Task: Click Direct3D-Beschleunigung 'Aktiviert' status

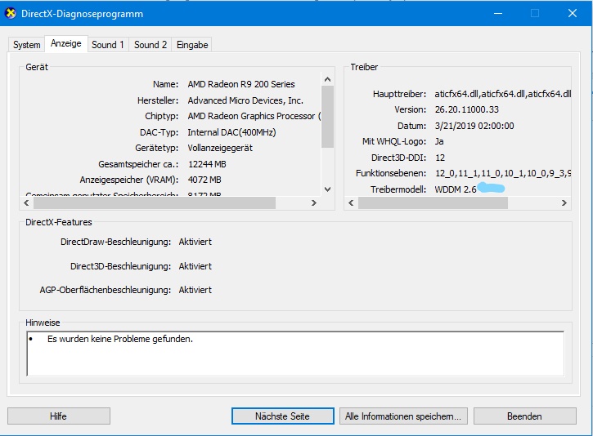Action: [x=195, y=266]
